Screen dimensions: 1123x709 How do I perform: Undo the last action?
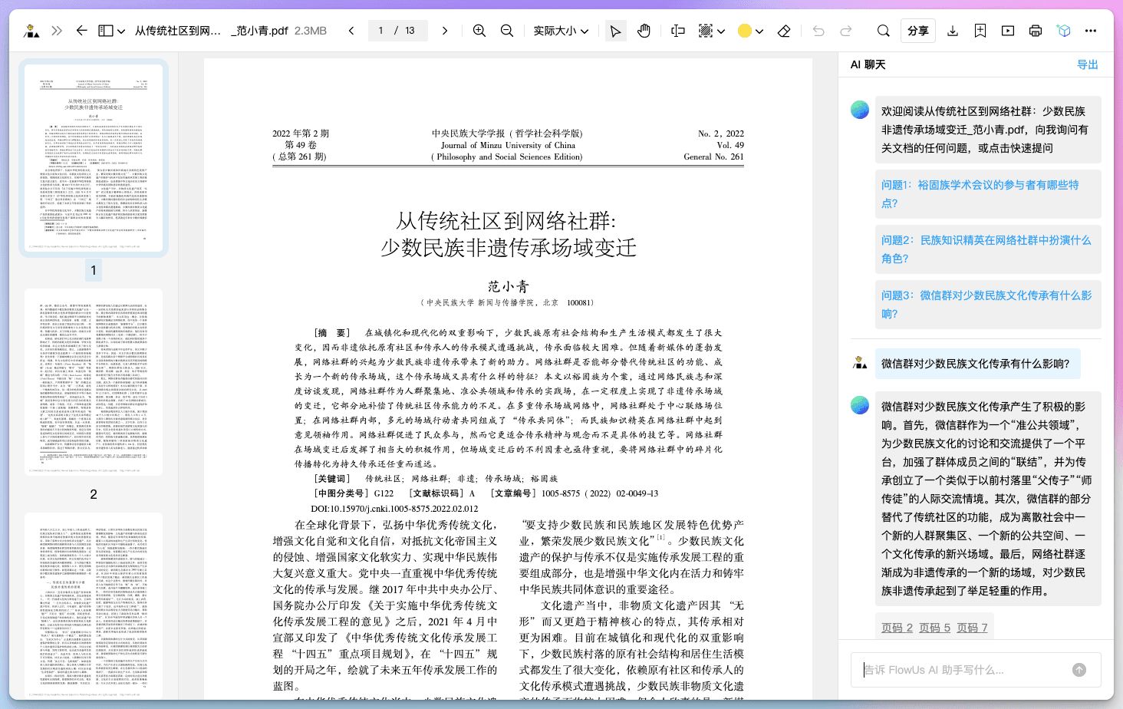[818, 31]
